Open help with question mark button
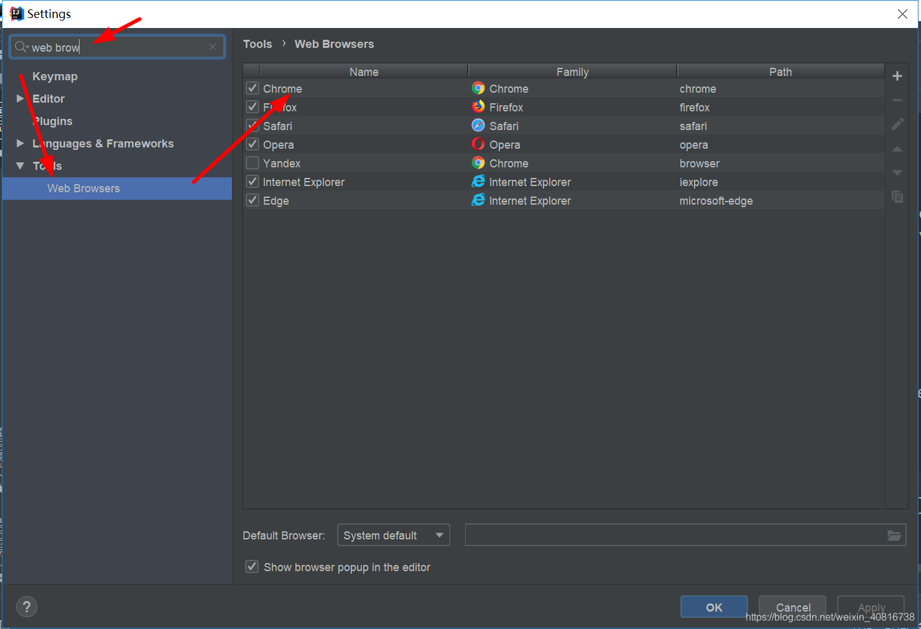Image resolution: width=921 pixels, height=629 pixels. 27,607
